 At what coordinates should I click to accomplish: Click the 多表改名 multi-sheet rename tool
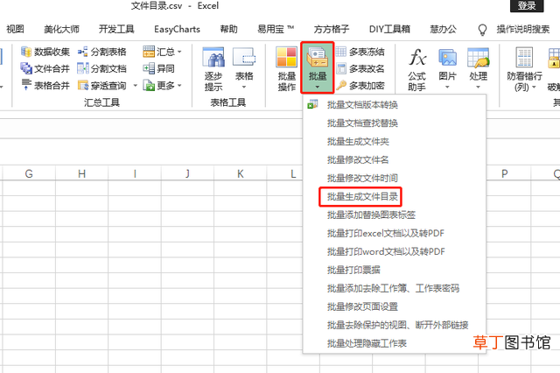pos(360,68)
